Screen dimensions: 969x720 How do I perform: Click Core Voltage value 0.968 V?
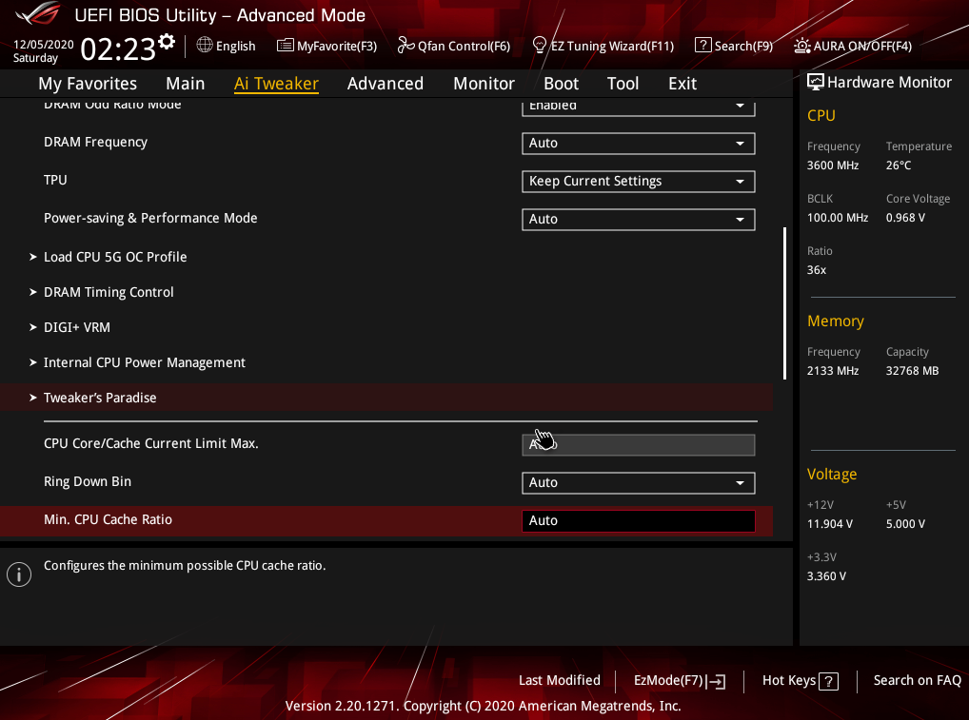(x=905, y=218)
